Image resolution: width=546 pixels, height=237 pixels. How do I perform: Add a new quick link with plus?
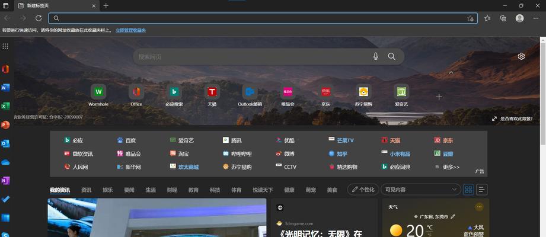[439, 97]
